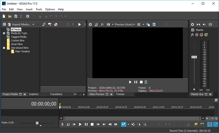Open overlays dropdown arrow beside grid
Viewport: 219px width, 133px height.
pyautogui.click(x=143, y=25)
